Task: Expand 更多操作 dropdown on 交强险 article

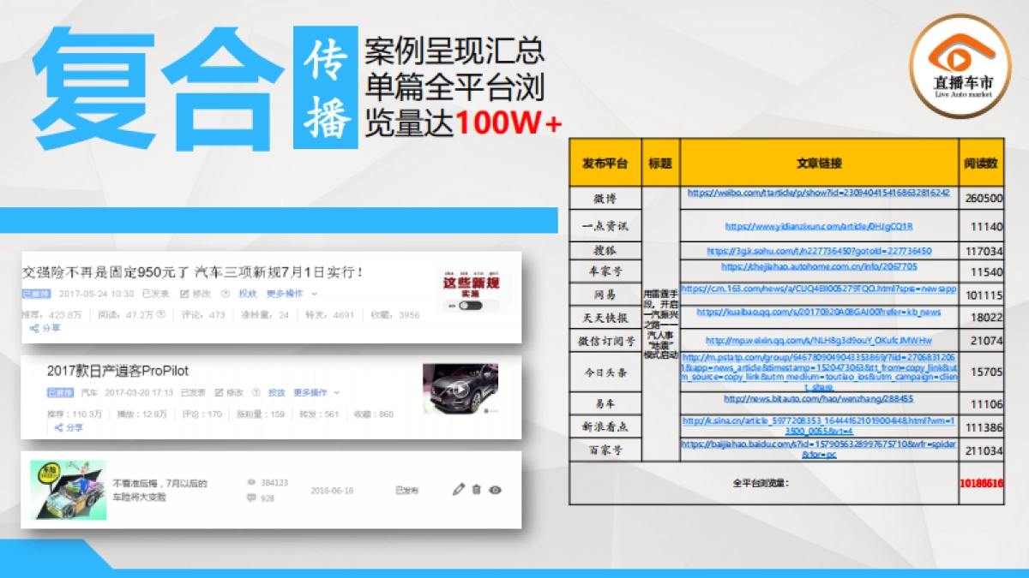Action: (x=287, y=293)
